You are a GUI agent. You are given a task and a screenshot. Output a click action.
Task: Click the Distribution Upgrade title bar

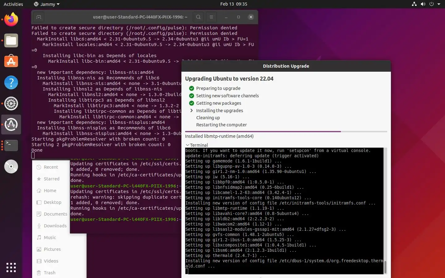(286, 66)
